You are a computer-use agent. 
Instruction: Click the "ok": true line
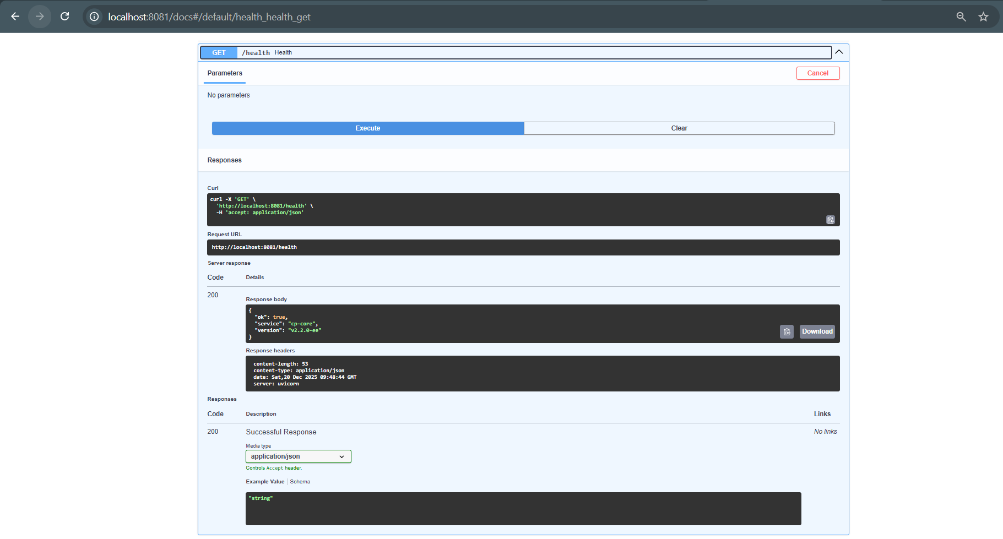(x=271, y=317)
